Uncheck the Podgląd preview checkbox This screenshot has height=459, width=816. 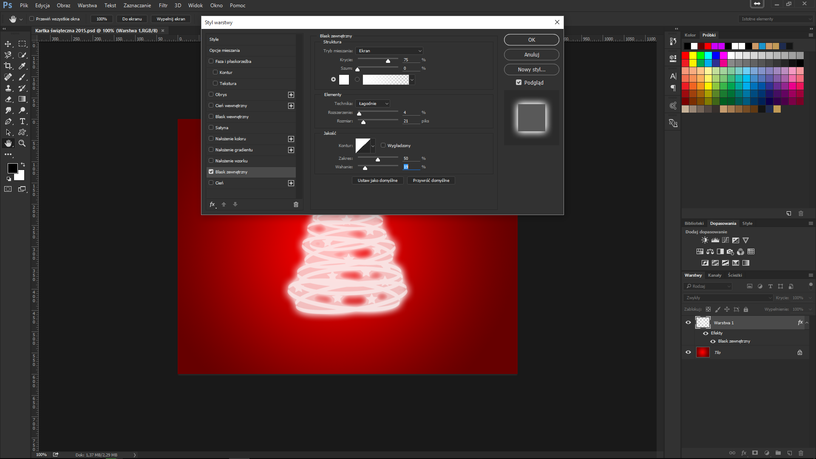518,82
